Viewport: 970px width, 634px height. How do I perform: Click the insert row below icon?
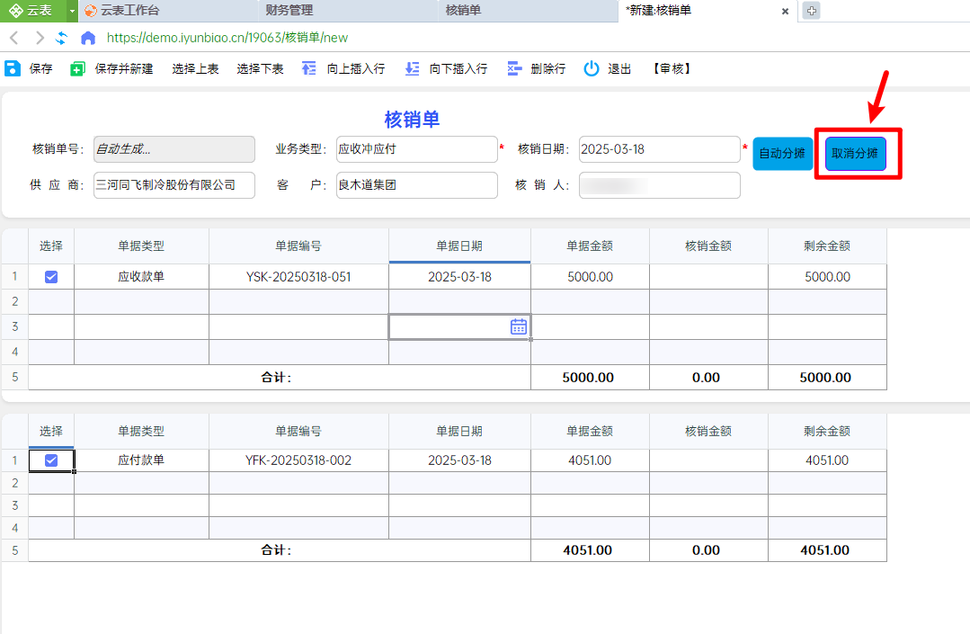click(x=412, y=68)
